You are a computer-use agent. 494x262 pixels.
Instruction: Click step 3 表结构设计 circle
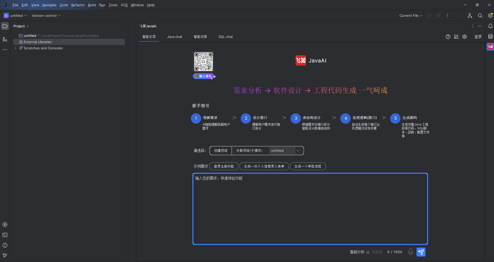tap(296, 118)
